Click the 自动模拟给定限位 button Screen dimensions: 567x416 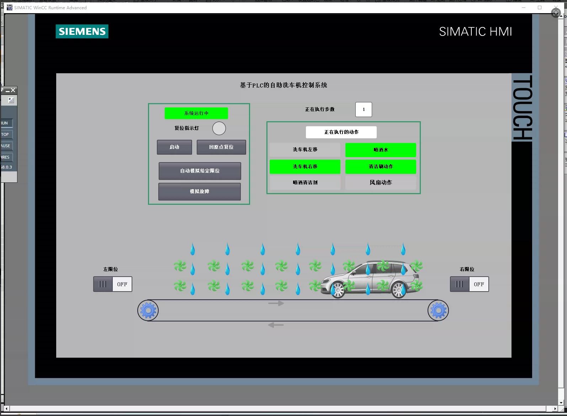200,171
